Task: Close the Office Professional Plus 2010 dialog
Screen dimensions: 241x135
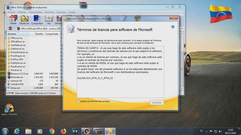Action: 174,18
